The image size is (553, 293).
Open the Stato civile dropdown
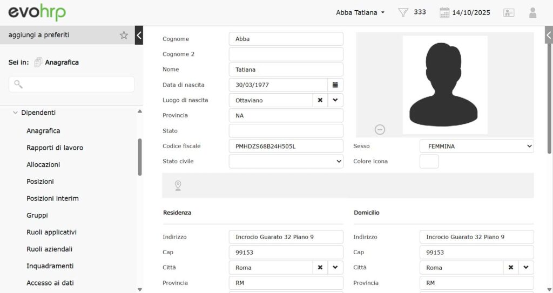(286, 161)
